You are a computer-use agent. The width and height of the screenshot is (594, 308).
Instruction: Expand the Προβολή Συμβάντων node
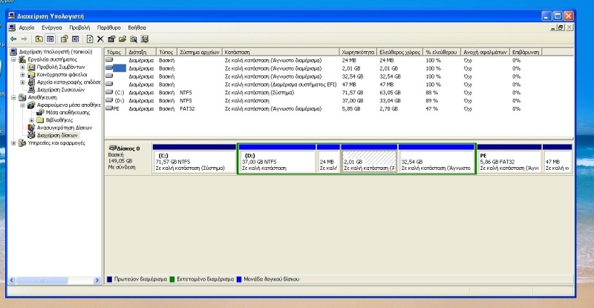[22, 67]
